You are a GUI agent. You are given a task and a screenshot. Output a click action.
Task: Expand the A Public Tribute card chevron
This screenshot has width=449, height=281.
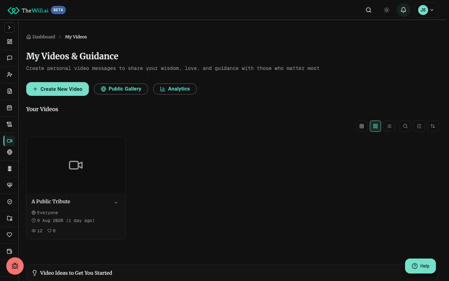click(x=116, y=203)
